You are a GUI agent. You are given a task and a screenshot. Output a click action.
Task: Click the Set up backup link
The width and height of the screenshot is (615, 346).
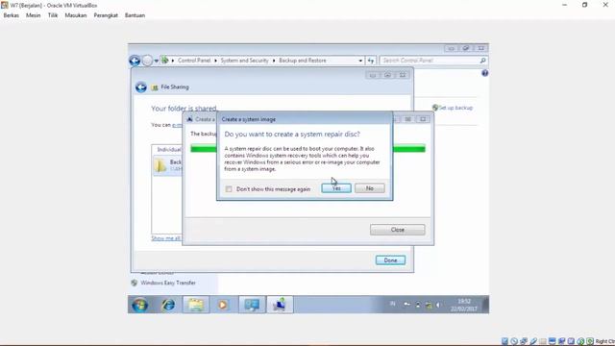pos(455,108)
